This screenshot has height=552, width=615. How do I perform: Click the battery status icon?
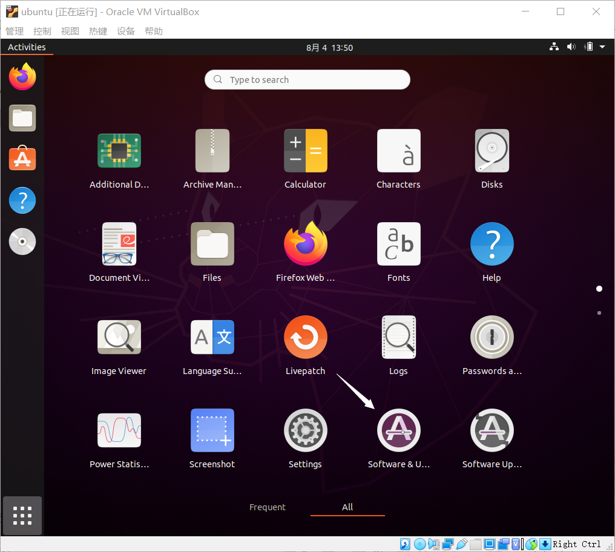click(x=588, y=47)
